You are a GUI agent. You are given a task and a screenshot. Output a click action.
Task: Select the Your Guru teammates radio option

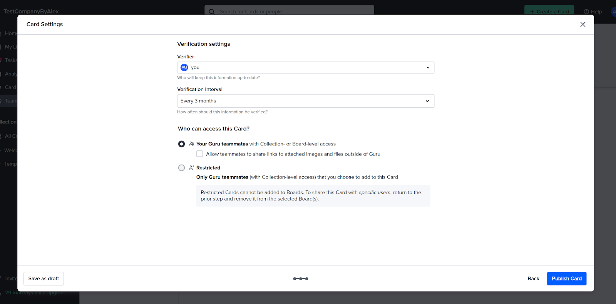coord(181,144)
